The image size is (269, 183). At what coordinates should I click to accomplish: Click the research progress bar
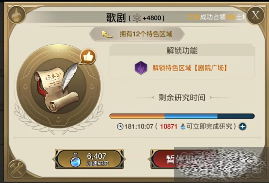tap(182, 116)
